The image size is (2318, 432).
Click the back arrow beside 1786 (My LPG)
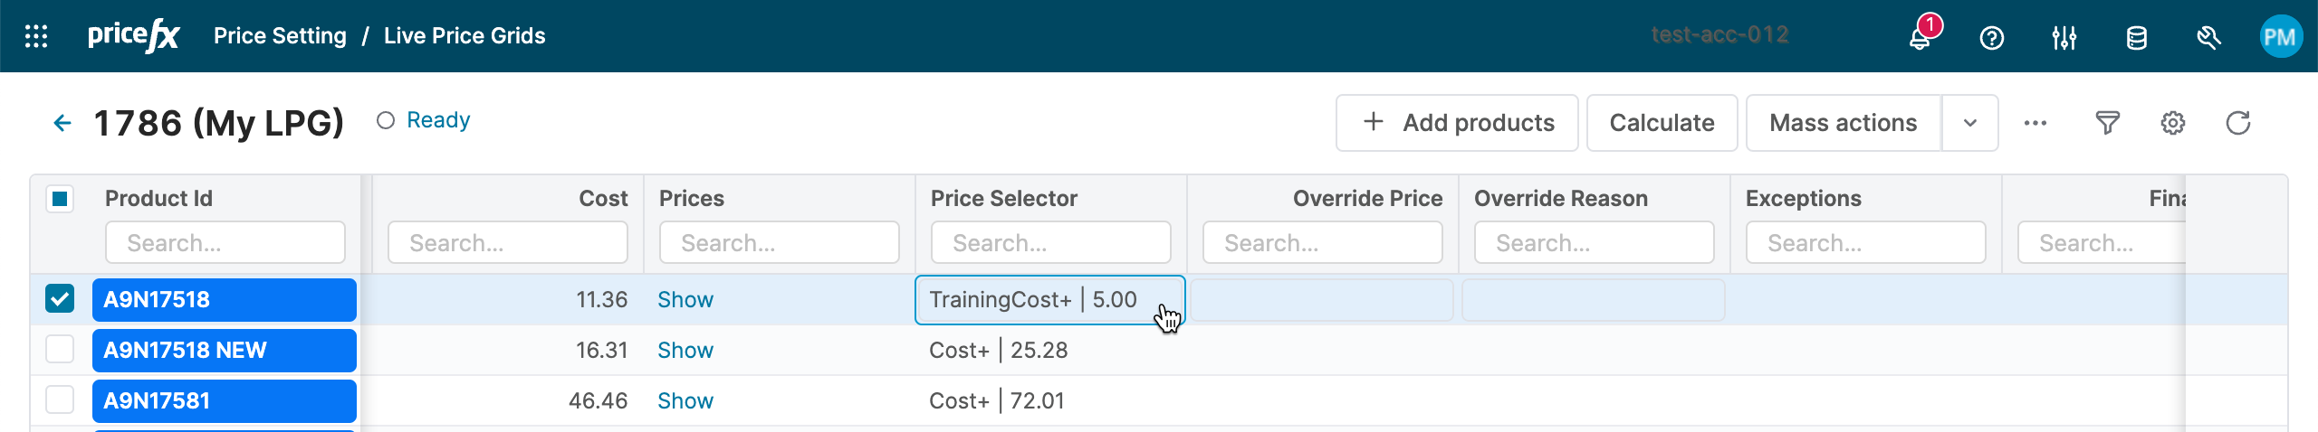[62, 123]
